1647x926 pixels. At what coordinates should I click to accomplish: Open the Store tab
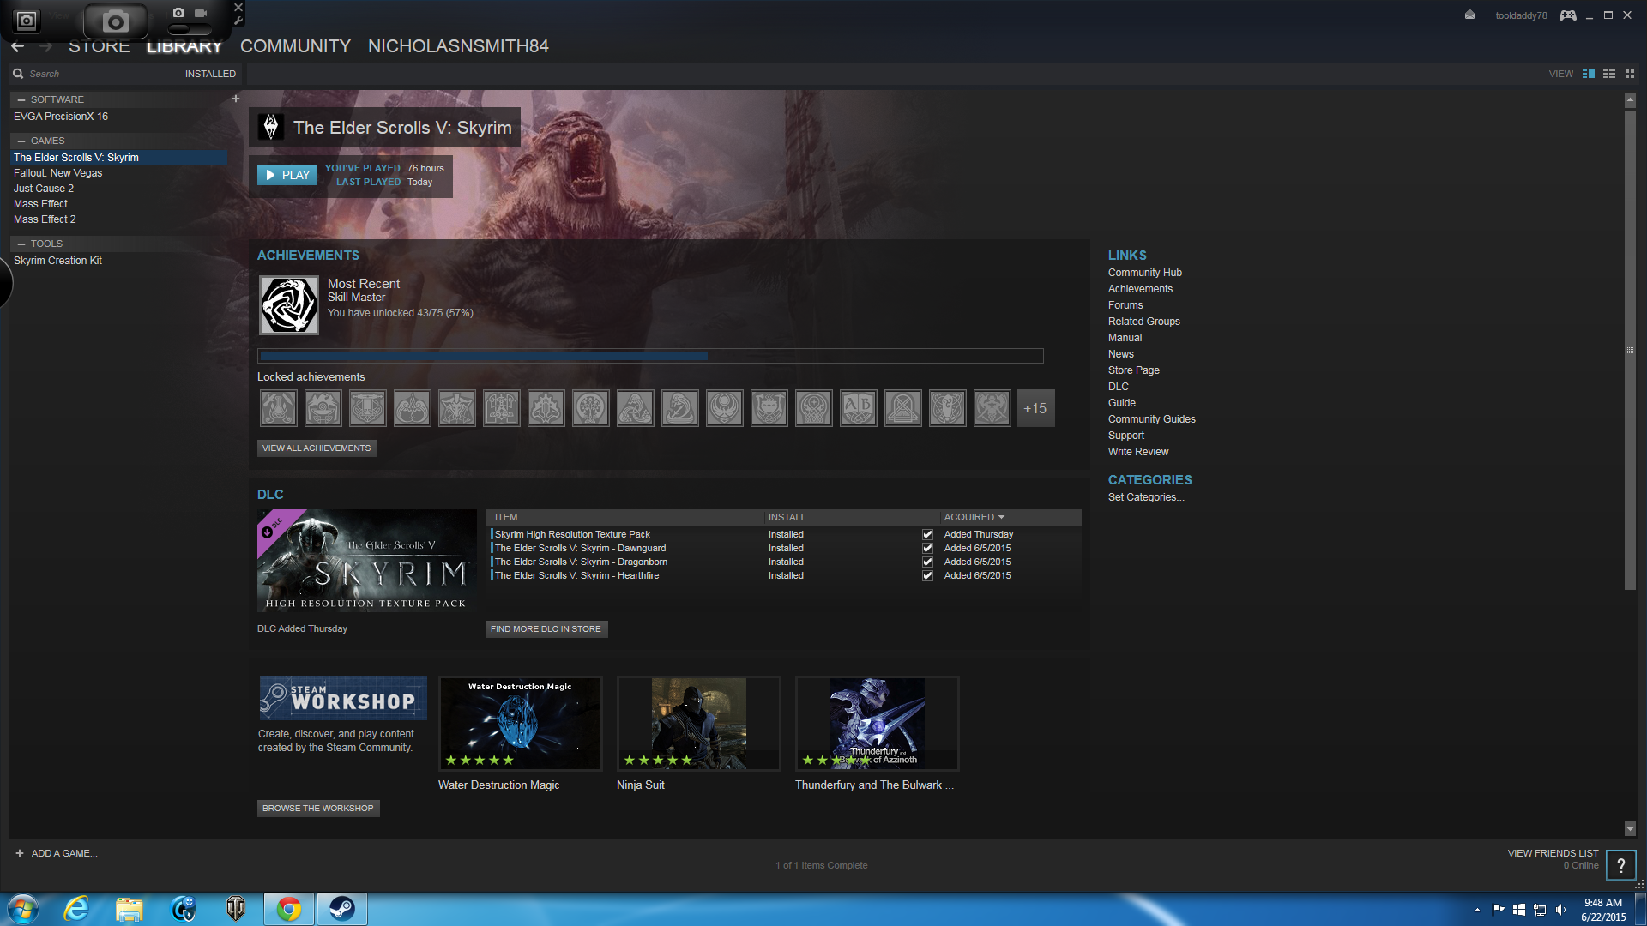point(99,46)
